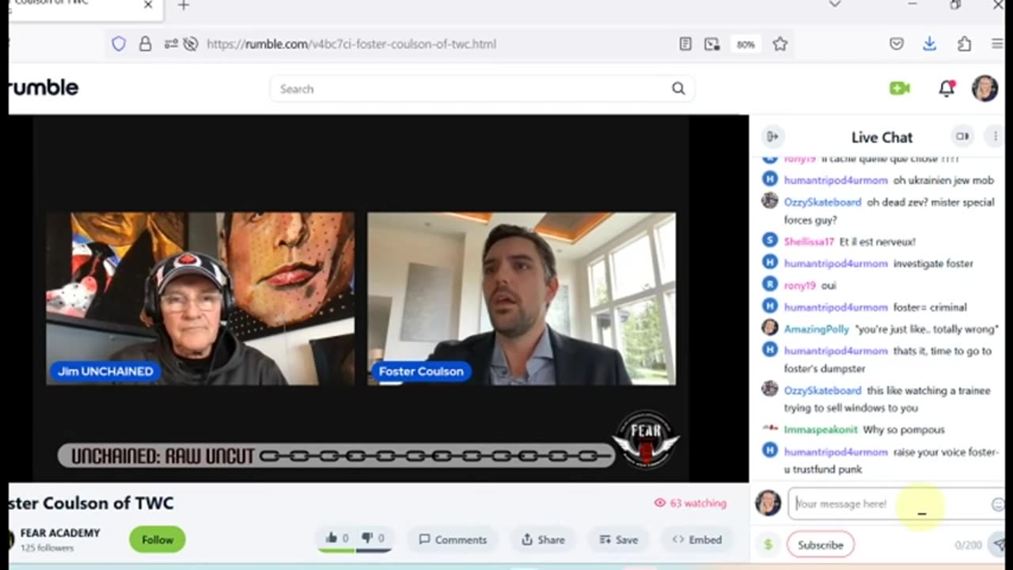Click the site lock padlock icon
This screenshot has width=1013, height=570.
[x=145, y=44]
